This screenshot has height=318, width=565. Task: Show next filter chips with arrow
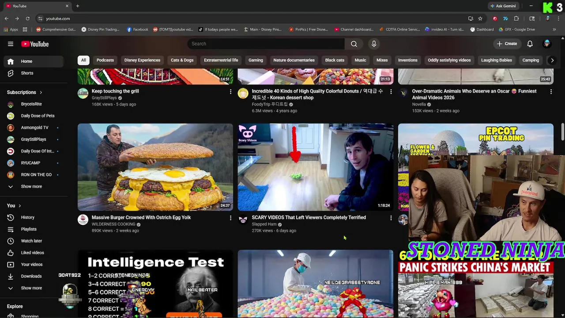pos(552,60)
